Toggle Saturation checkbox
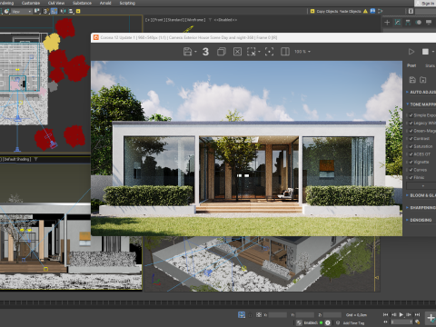The image size is (436, 327). click(411, 146)
